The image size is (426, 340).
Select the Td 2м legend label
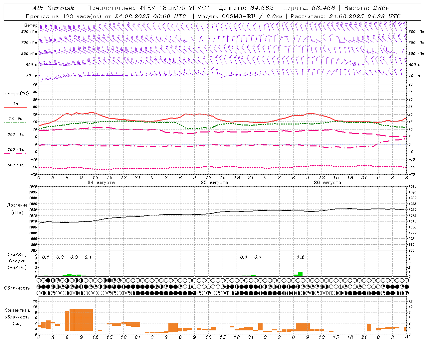[15, 119]
